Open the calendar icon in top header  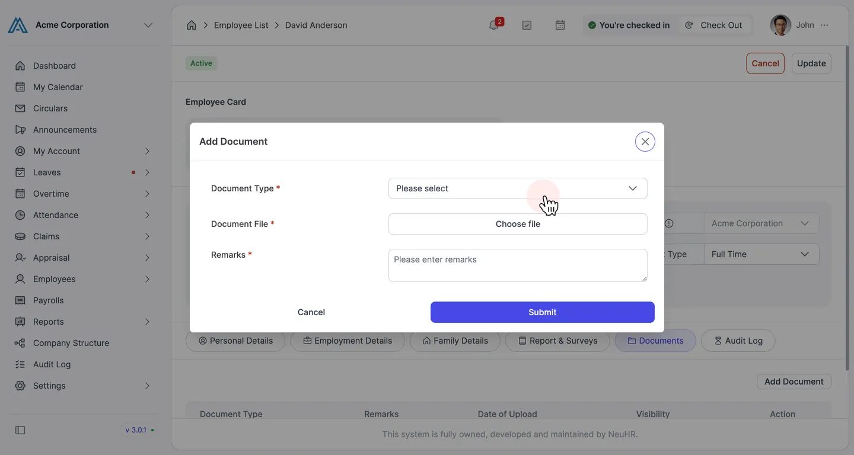pos(560,25)
